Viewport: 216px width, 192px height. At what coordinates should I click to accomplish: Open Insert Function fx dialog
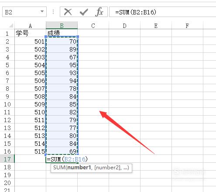pyautogui.click(x=99, y=12)
